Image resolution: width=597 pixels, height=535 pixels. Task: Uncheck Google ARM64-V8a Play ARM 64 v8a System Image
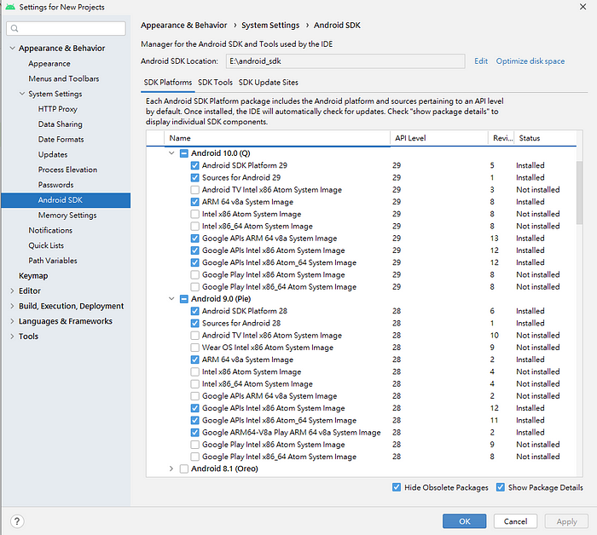coord(194,432)
